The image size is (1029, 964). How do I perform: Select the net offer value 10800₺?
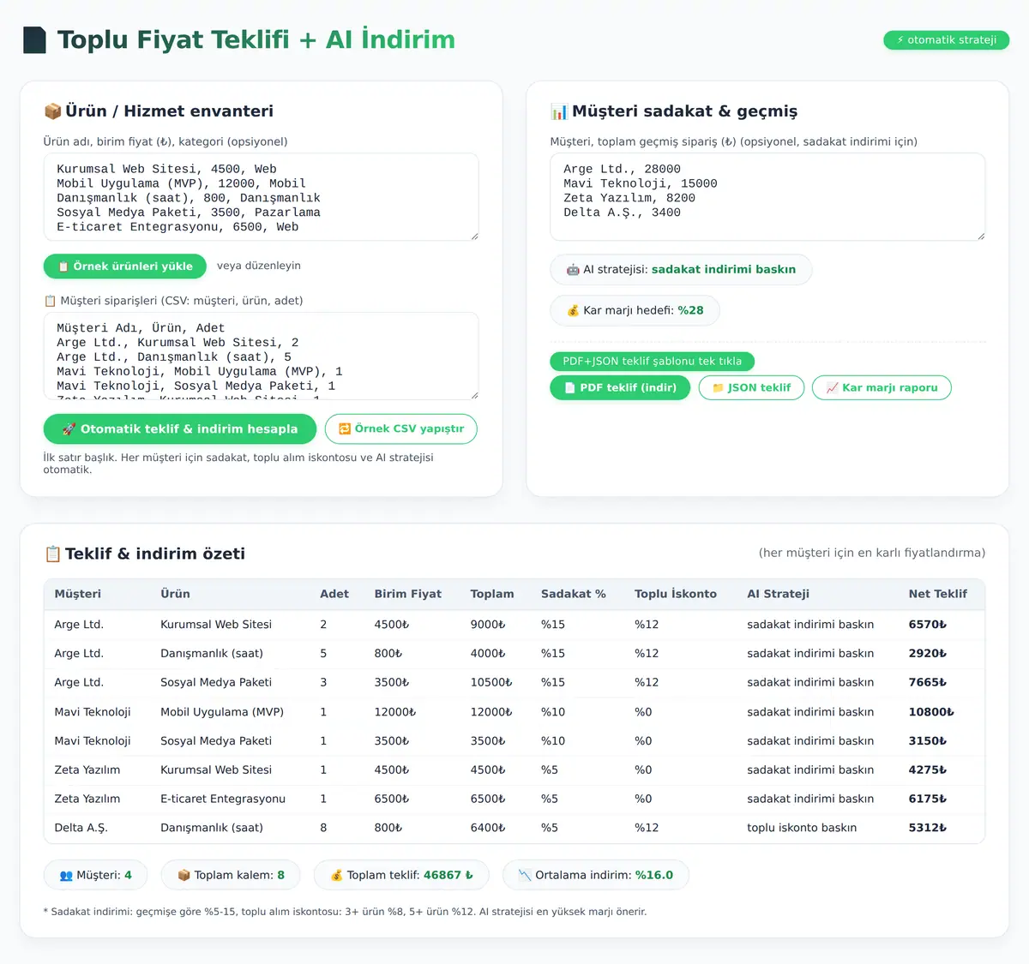click(931, 712)
